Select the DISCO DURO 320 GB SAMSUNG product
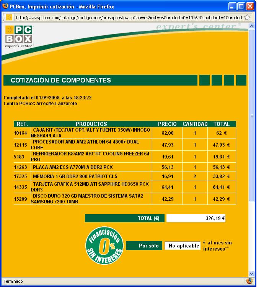Image resolution: width=269 pixels, height=287 pixels. 87,199
